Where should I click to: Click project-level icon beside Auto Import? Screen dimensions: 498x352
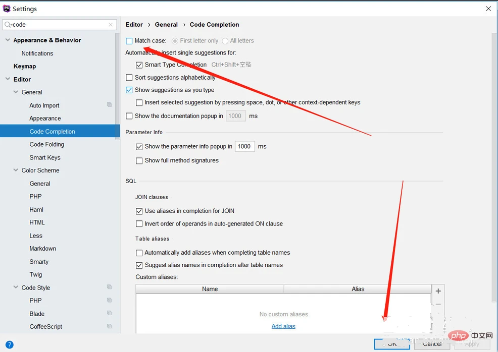(109, 105)
